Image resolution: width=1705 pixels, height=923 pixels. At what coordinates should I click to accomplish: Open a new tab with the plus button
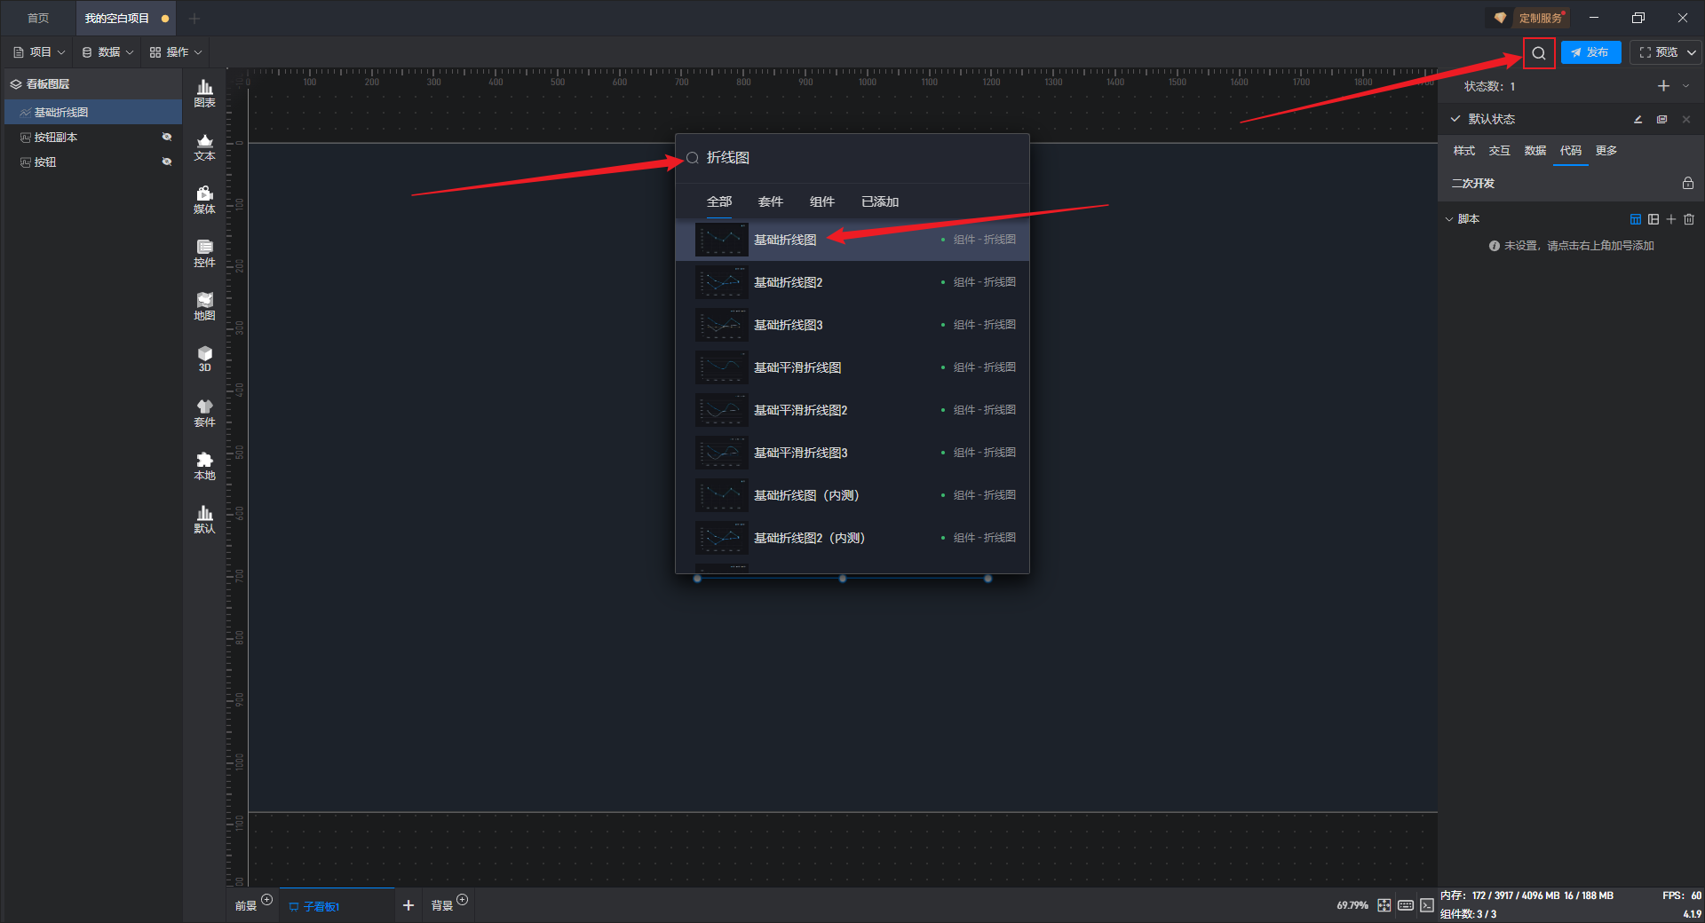click(x=194, y=18)
